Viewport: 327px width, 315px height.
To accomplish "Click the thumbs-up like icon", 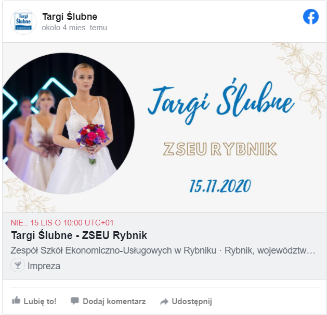I will (x=16, y=300).
